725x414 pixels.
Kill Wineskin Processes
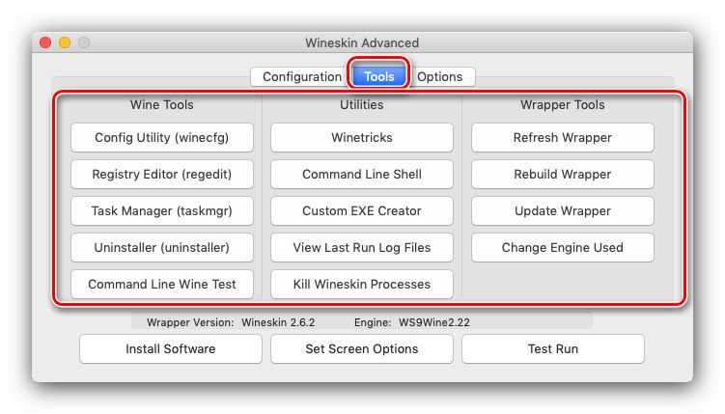[x=362, y=284]
